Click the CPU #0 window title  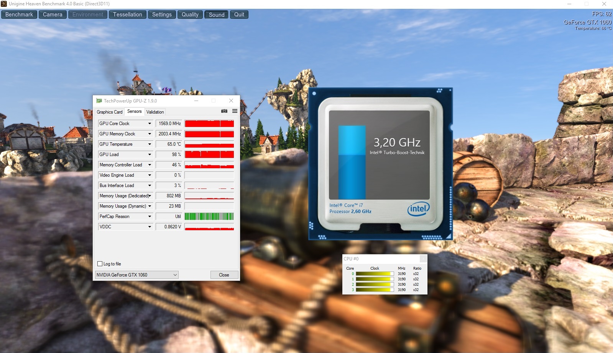(351, 259)
